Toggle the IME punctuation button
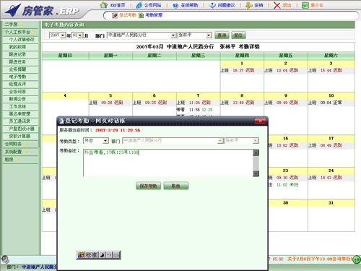Screen dimensions: 361x271 [109, 255]
